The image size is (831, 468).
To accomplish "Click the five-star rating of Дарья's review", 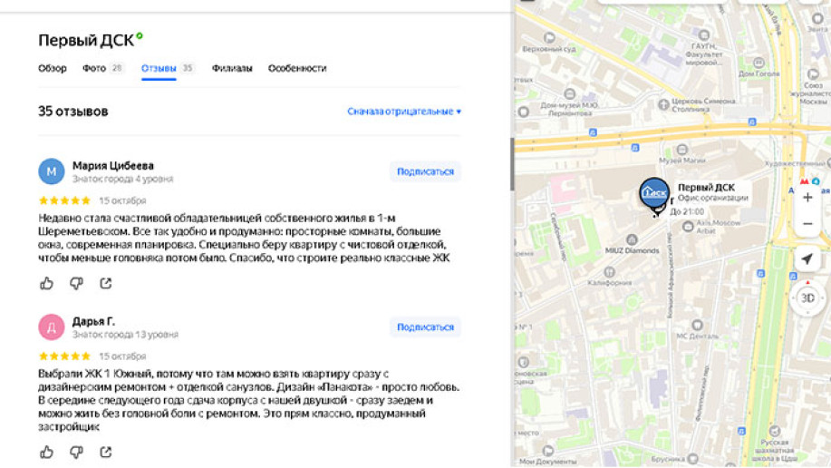I will 64,356.
